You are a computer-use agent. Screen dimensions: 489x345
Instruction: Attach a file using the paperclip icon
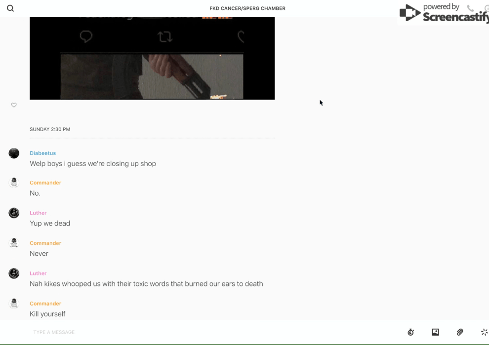coord(460,332)
